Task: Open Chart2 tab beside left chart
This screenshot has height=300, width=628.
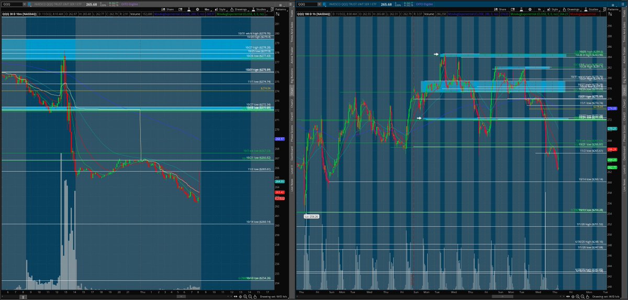Action: pyautogui.click(x=292, y=103)
